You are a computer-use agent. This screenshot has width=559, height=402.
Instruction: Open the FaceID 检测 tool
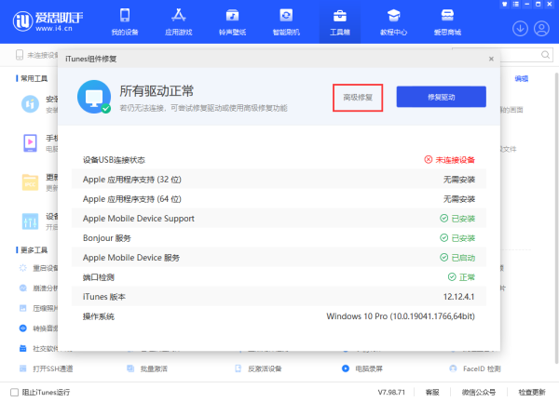481,369
